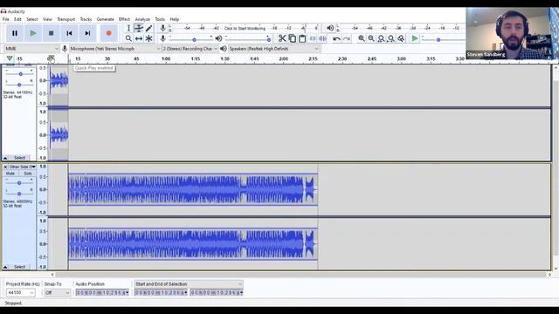The width and height of the screenshot is (559, 314).
Task: Open the Speakers playback device dropdown
Action: point(273,49)
